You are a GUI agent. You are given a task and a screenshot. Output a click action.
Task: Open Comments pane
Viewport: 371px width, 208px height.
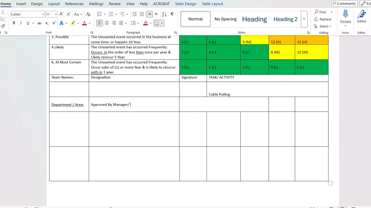pyautogui.click(x=344, y=3)
